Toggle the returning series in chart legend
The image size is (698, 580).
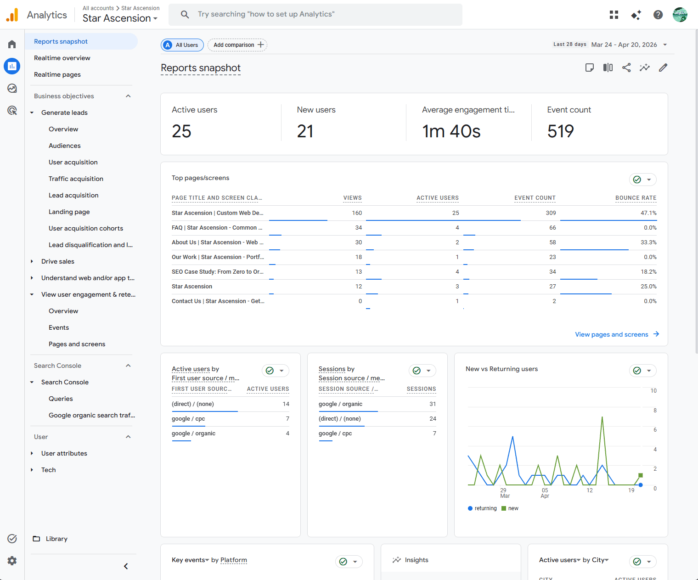point(482,508)
